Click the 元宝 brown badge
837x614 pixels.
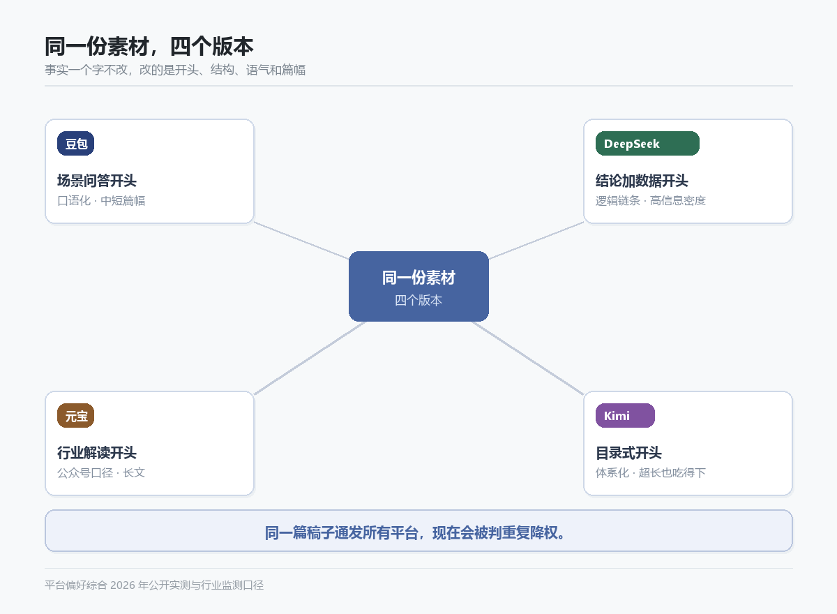click(x=75, y=416)
